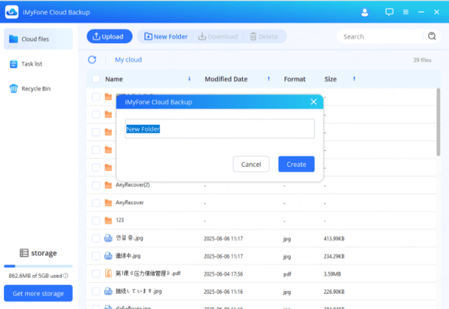The width and height of the screenshot is (449, 309).
Task: Click the 413.99KB size value
Action: click(x=334, y=239)
